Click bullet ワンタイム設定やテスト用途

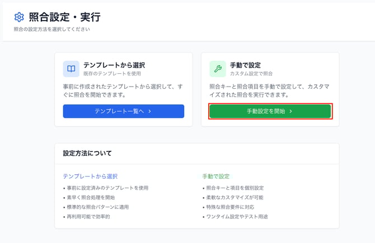click(237, 216)
